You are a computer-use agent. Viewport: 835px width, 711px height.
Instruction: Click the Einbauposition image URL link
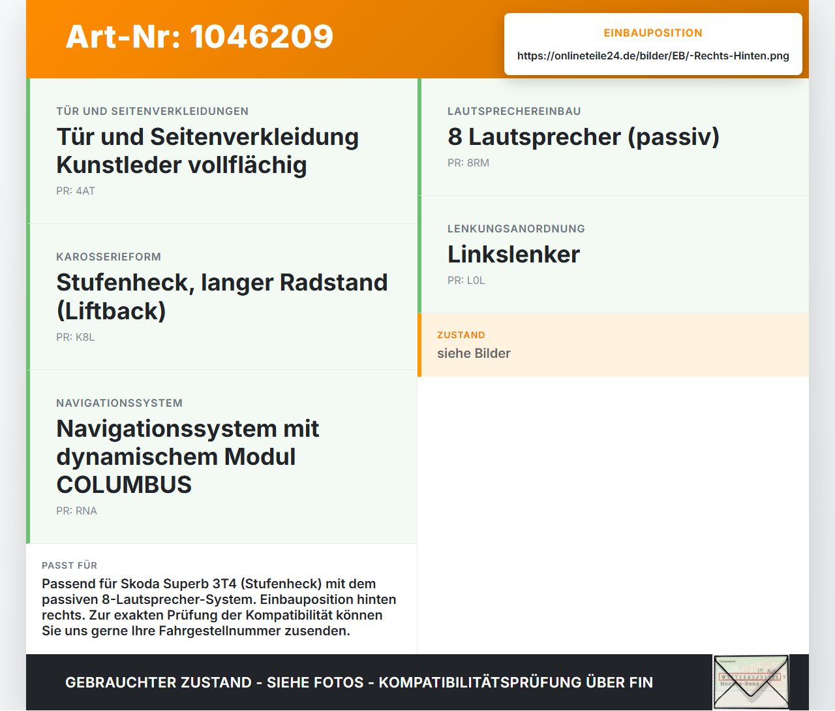tap(653, 55)
